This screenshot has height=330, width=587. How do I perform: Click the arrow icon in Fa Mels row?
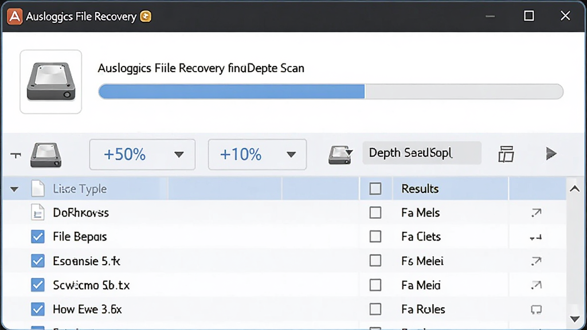click(537, 213)
